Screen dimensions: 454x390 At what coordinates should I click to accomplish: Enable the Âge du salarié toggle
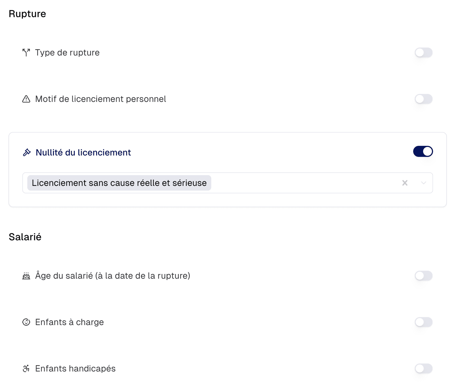423,275
